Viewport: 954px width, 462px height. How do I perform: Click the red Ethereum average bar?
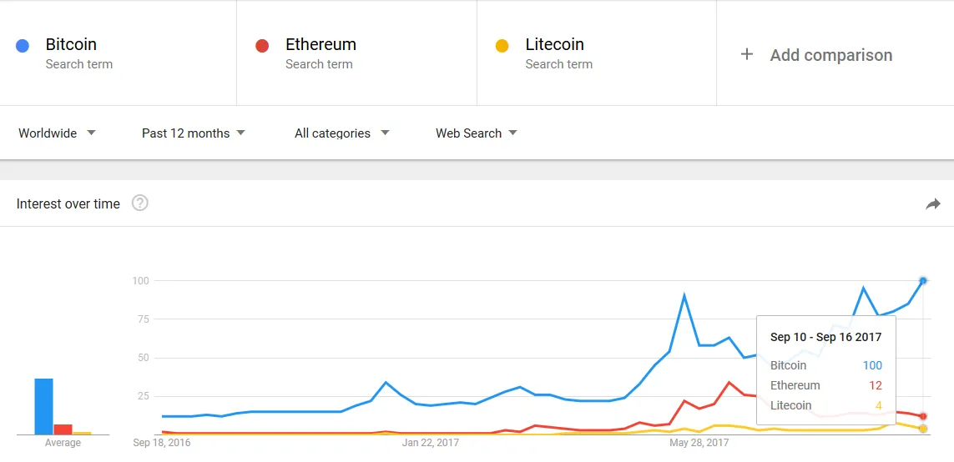(x=63, y=429)
